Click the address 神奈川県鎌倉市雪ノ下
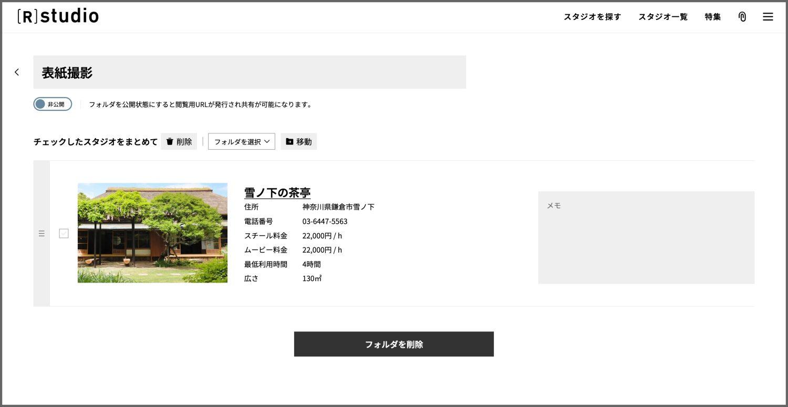 click(x=338, y=207)
